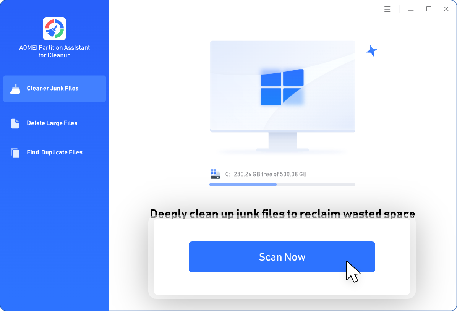457x311 pixels.
Task: Start scanning with the Scan Now button
Action: coord(282,257)
